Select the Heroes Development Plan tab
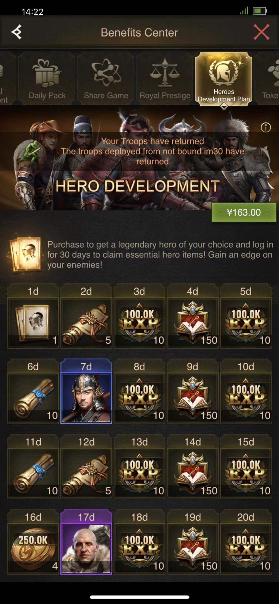The width and height of the screenshot is (279, 604). [224, 79]
